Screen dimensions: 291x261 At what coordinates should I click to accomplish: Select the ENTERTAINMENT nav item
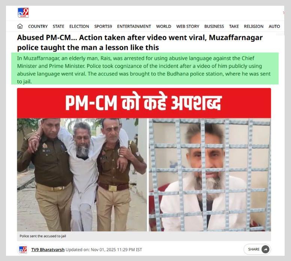[134, 26]
